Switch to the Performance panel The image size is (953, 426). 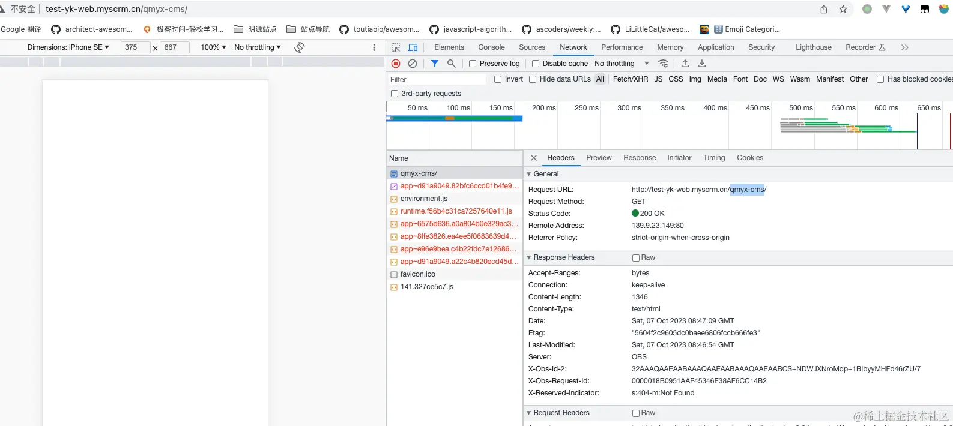pos(622,47)
